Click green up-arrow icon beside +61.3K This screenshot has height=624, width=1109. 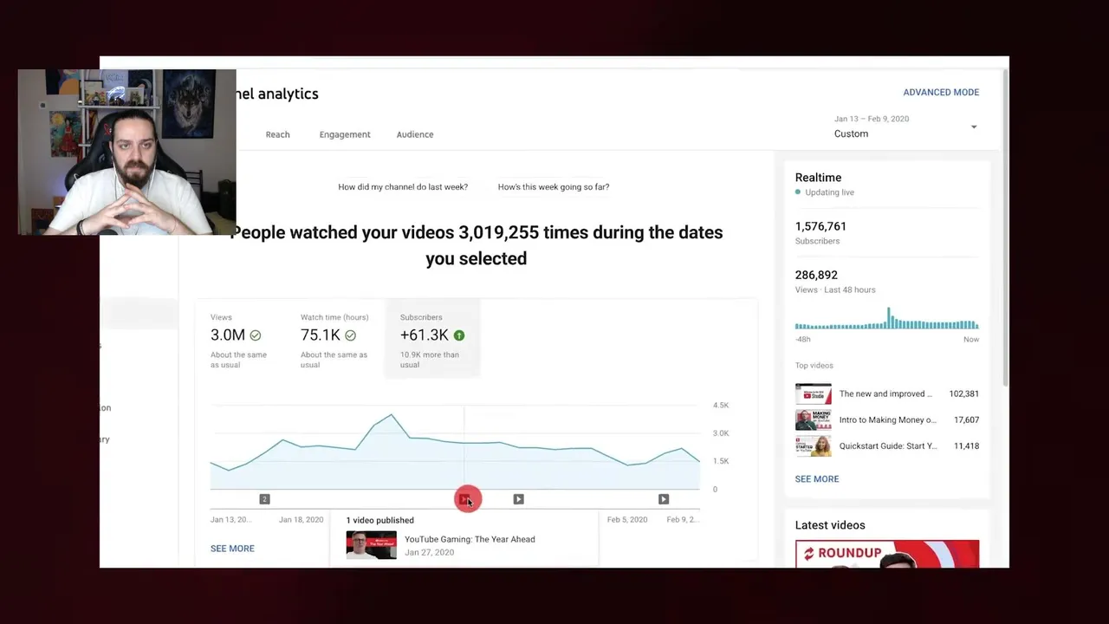pos(459,335)
